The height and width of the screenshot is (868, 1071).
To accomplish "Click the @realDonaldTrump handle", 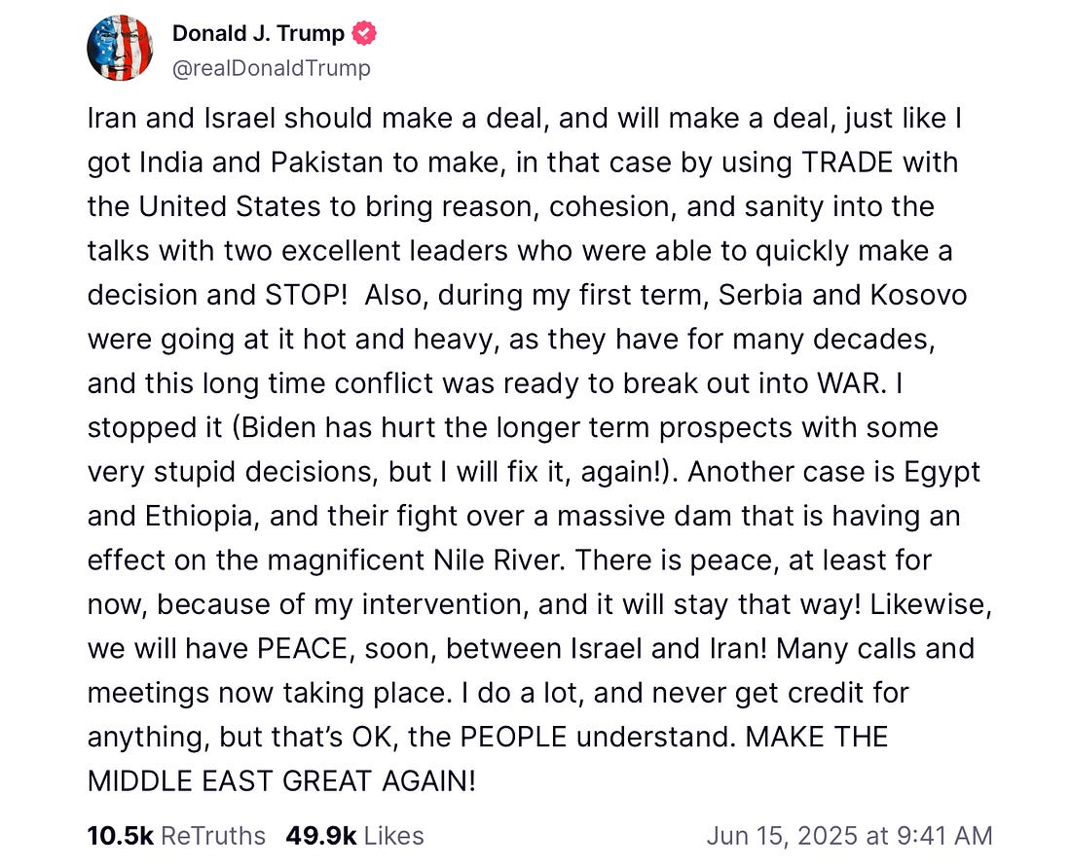I will tap(271, 68).
